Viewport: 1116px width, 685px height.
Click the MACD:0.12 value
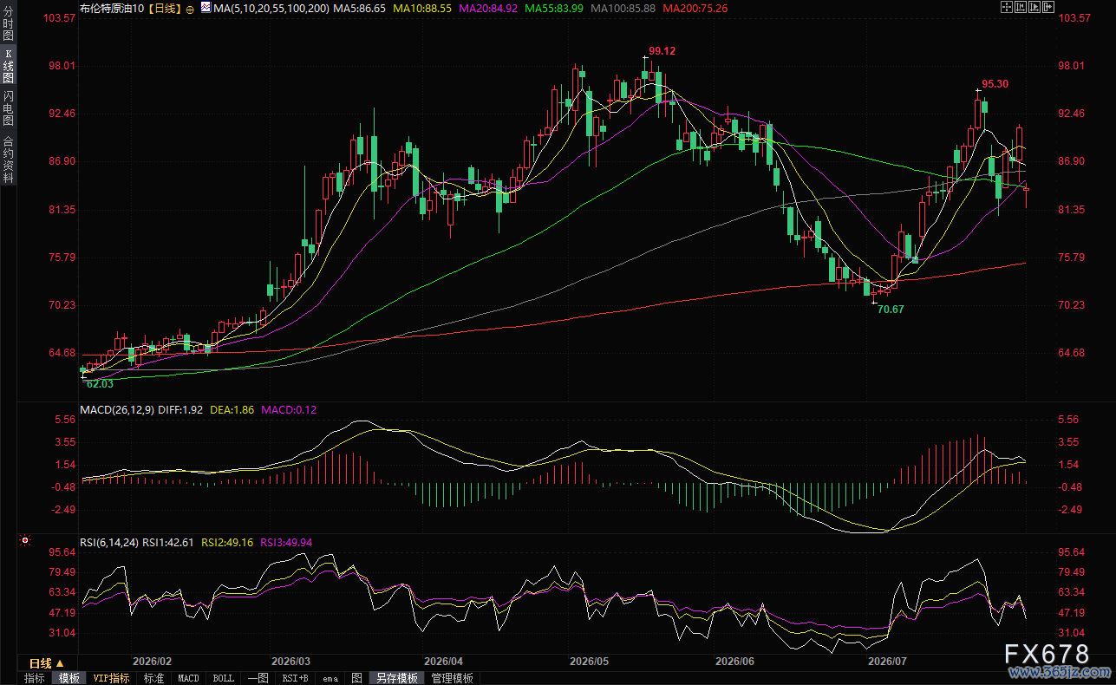click(x=289, y=409)
